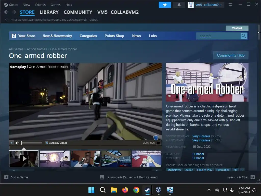Click the Add a Game plus icon
The width and height of the screenshot is (261, 196).
[x=6, y=177]
